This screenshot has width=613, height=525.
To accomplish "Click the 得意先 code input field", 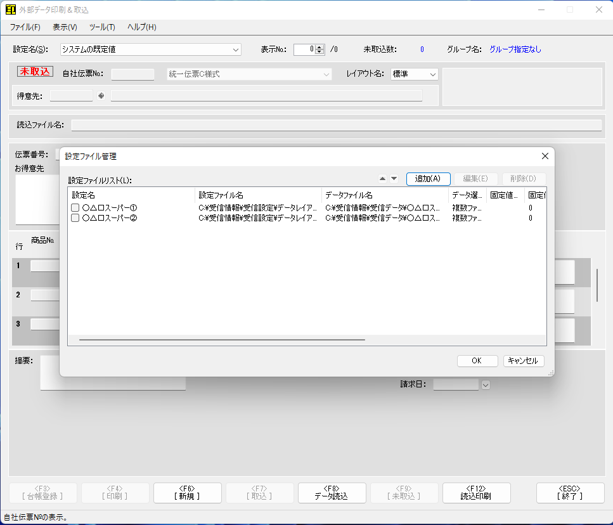I will [71, 96].
